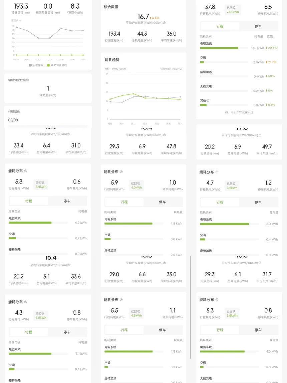Show 能耗分布 help above 5.5 kWh
This screenshot has width=287, height=383.
click(x=121, y=300)
